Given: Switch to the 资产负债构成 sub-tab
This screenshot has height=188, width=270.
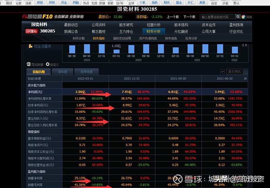Looking at the screenshot, I should 148,38.
